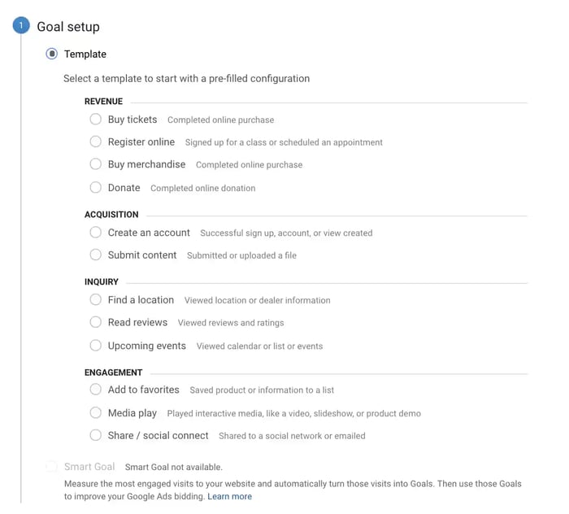569x514 pixels.
Task: Select Share / social connect template
Action: 96,435
